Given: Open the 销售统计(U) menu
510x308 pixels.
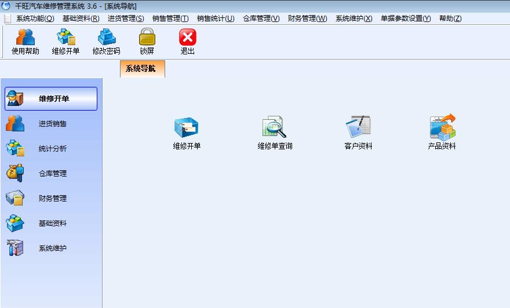Looking at the screenshot, I should [216, 19].
